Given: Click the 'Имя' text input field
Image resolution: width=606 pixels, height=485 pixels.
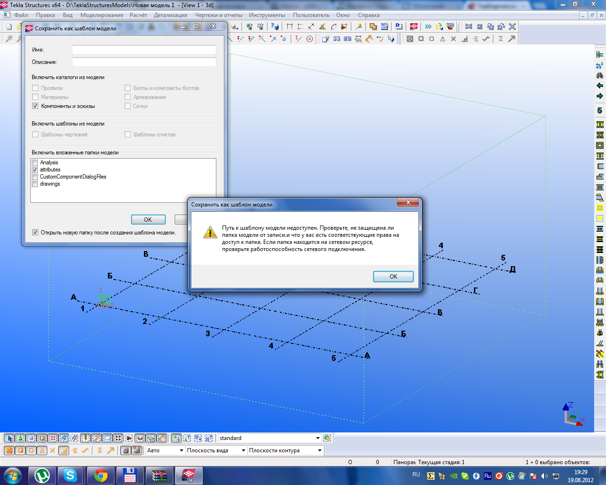Looking at the screenshot, I should click(x=144, y=50).
